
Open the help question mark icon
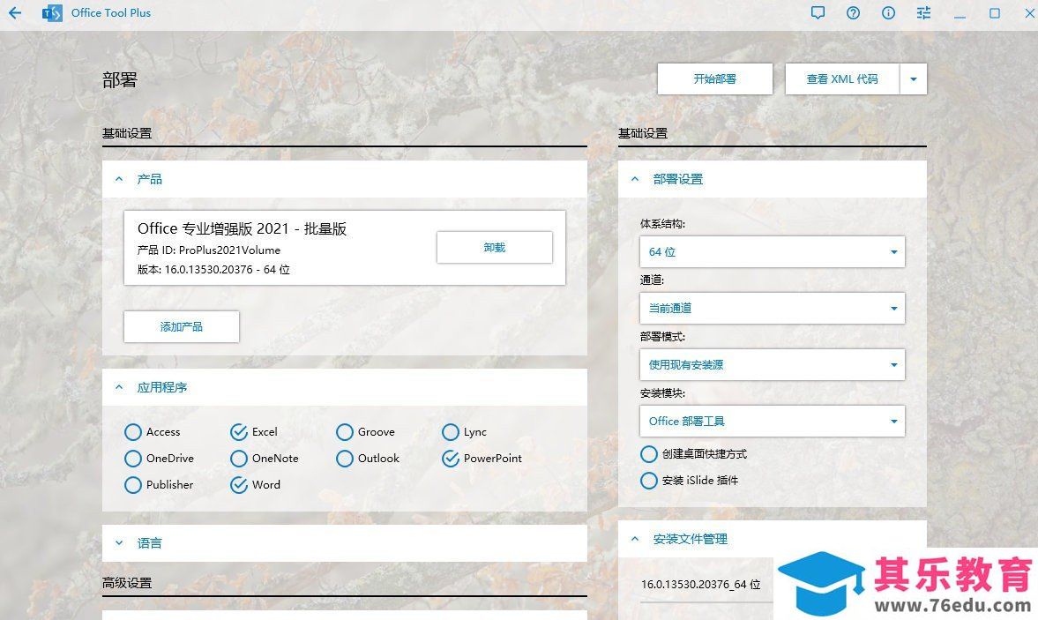(854, 12)
